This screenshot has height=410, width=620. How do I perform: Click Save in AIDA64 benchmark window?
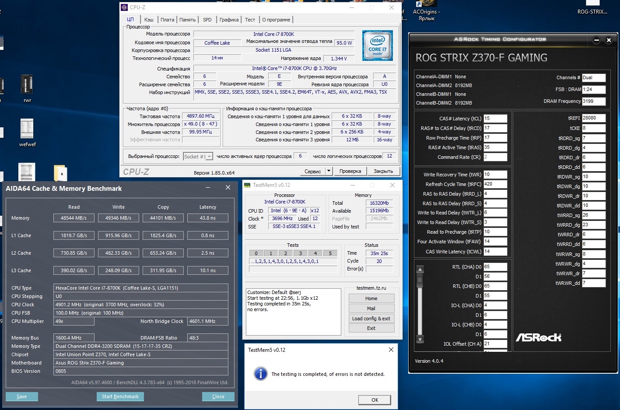(x=22, y=396)
